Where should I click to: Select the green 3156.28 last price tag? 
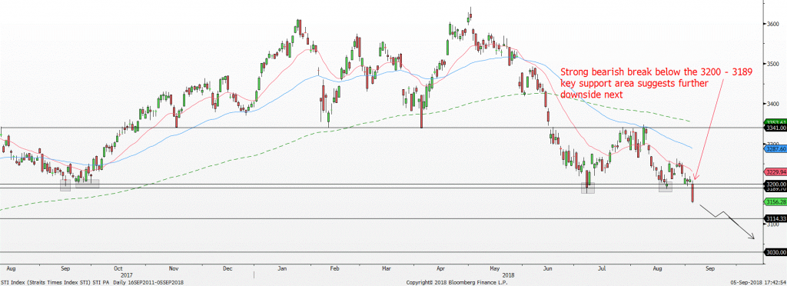pos(775,201)
